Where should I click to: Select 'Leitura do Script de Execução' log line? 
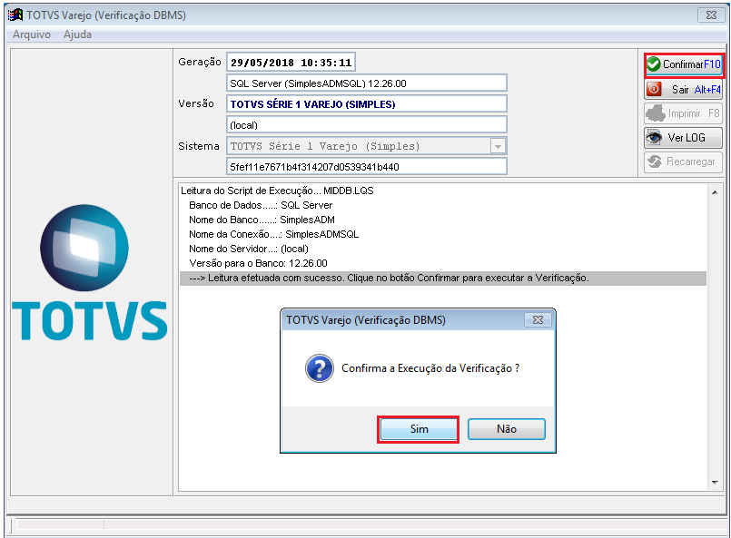[x=277, y=191]
